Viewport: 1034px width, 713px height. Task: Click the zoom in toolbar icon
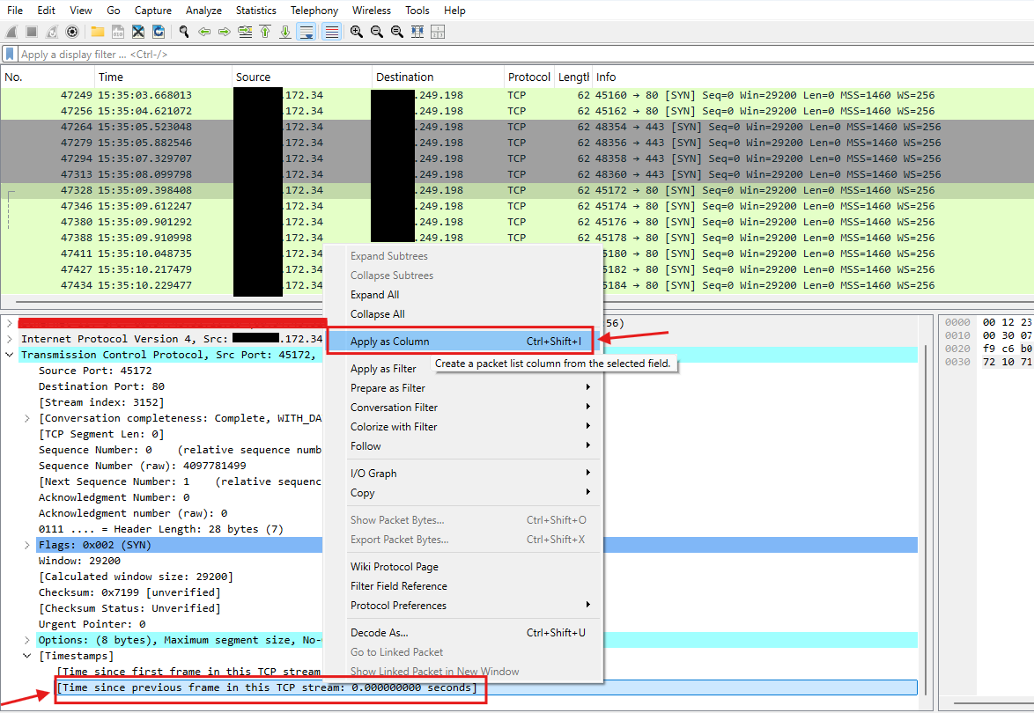[357, 32]
